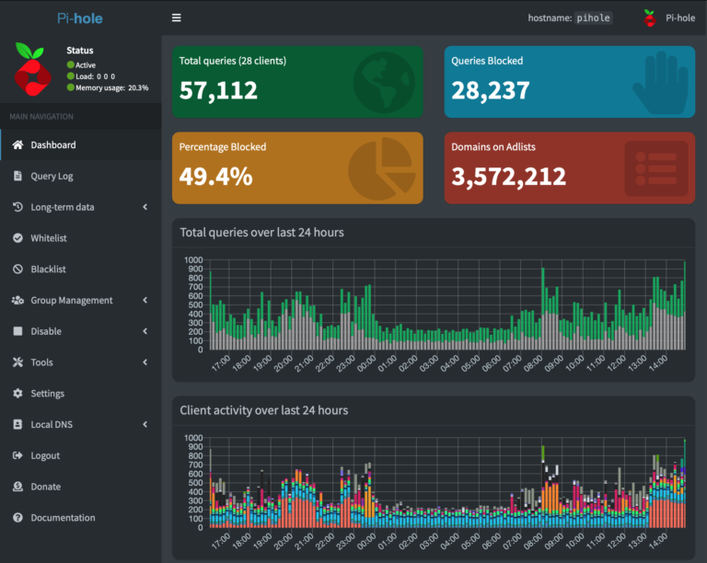Open the Donate link in the sidebar
This screenshot has height=563, width=707.
pyautogui.click(x=81, y=487)
